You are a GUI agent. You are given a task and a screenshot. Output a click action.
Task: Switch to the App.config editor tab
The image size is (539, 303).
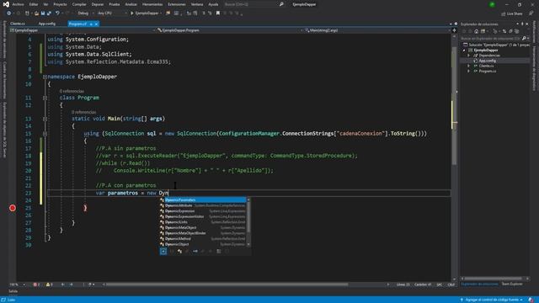(47, 24)
